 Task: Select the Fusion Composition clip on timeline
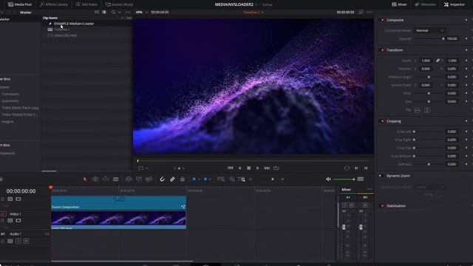[118, 202]
